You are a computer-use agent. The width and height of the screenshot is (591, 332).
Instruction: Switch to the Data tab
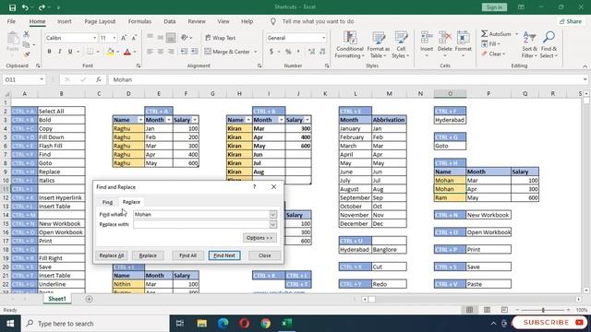click(x=170, y=21)
